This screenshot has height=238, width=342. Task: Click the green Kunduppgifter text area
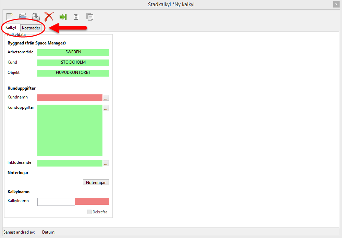pyautogui.click(x=70, y=130)
